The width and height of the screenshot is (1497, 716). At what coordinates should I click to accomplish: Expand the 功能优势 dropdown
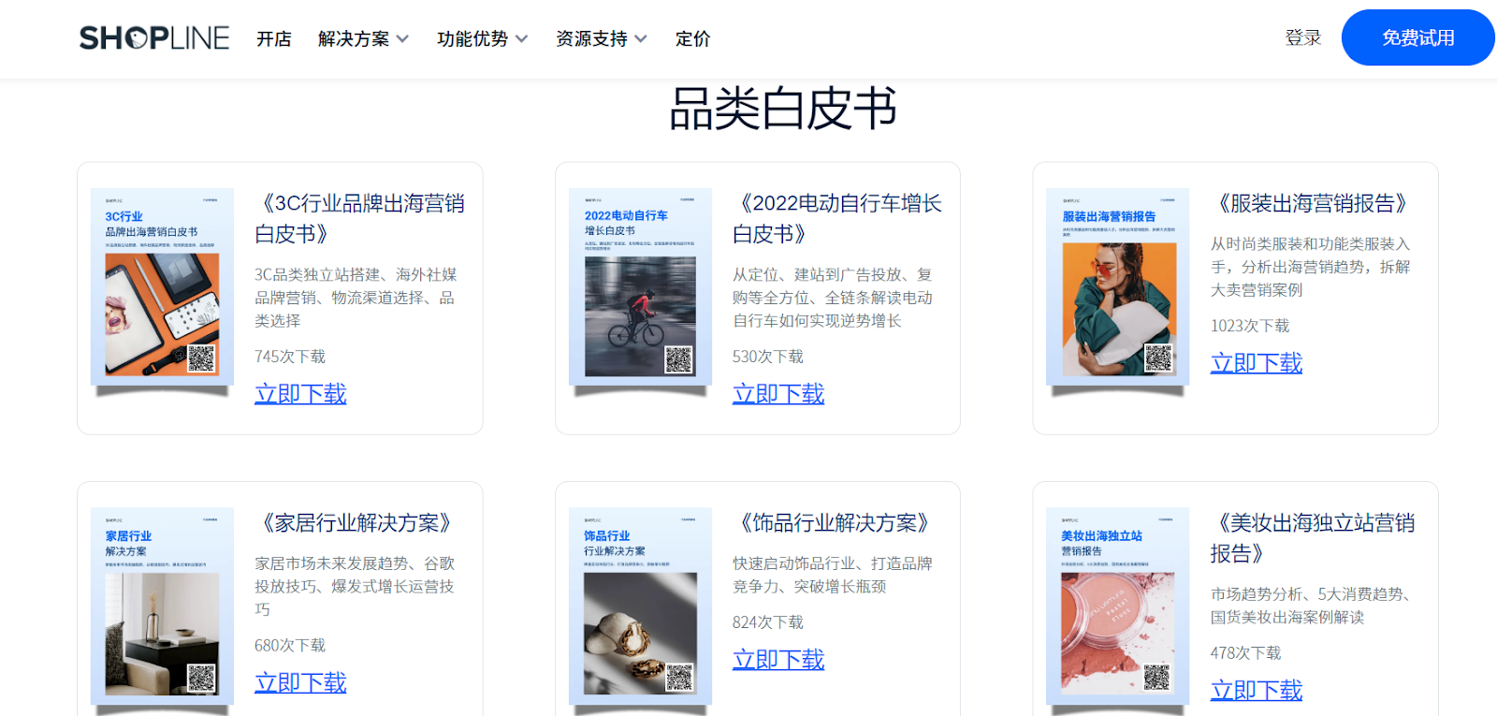482,39
